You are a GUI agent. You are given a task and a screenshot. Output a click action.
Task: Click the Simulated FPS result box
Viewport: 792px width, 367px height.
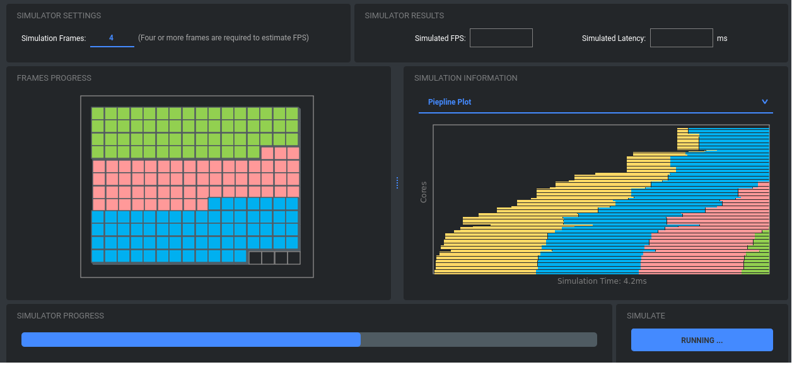(x=501, y=38)
